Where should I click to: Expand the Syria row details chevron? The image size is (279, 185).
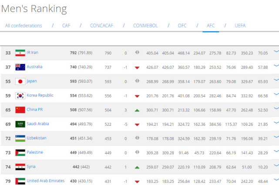(276, 165)
